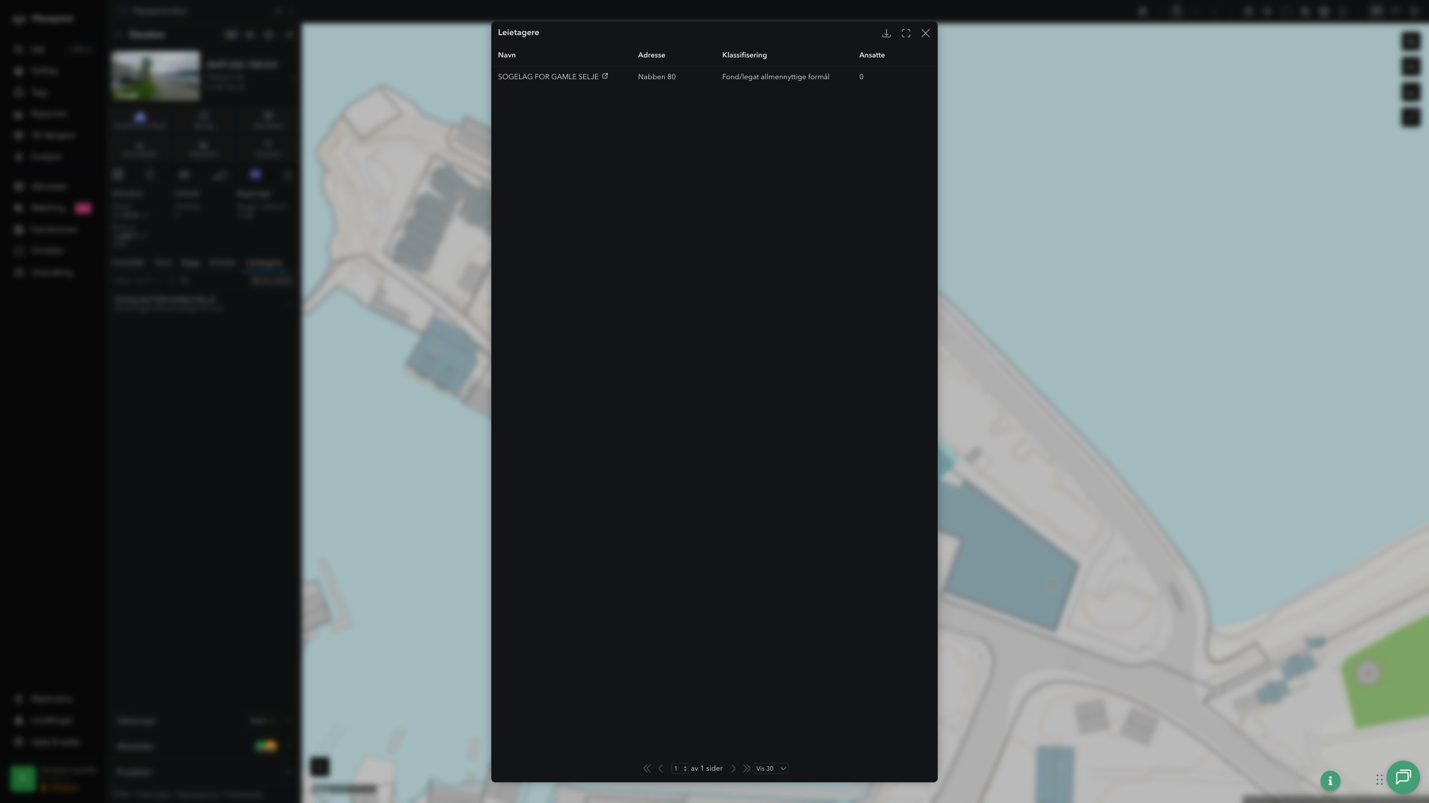1429x803 pixels.
Task: Select the Nabben 80 address cell
Action: 656,77
